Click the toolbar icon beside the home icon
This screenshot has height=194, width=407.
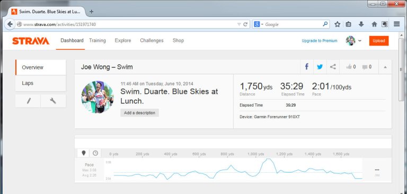(385, 24)
